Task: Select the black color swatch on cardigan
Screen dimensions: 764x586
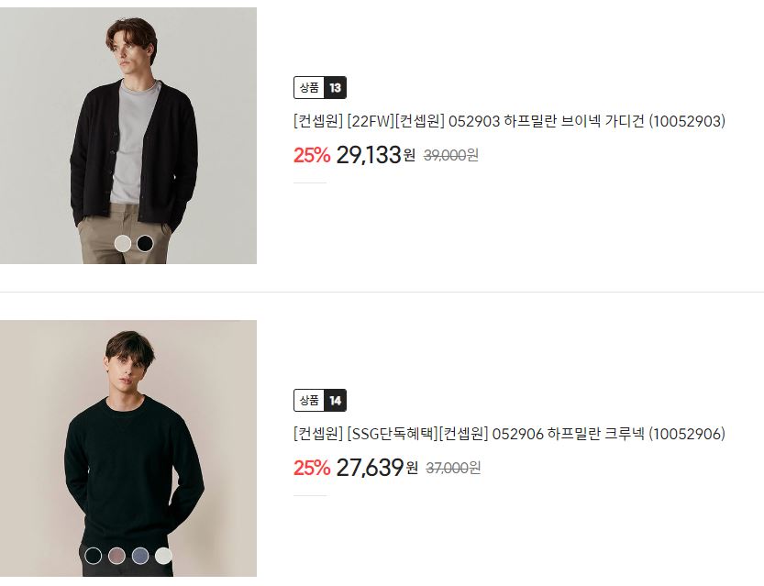Action: 145,243
